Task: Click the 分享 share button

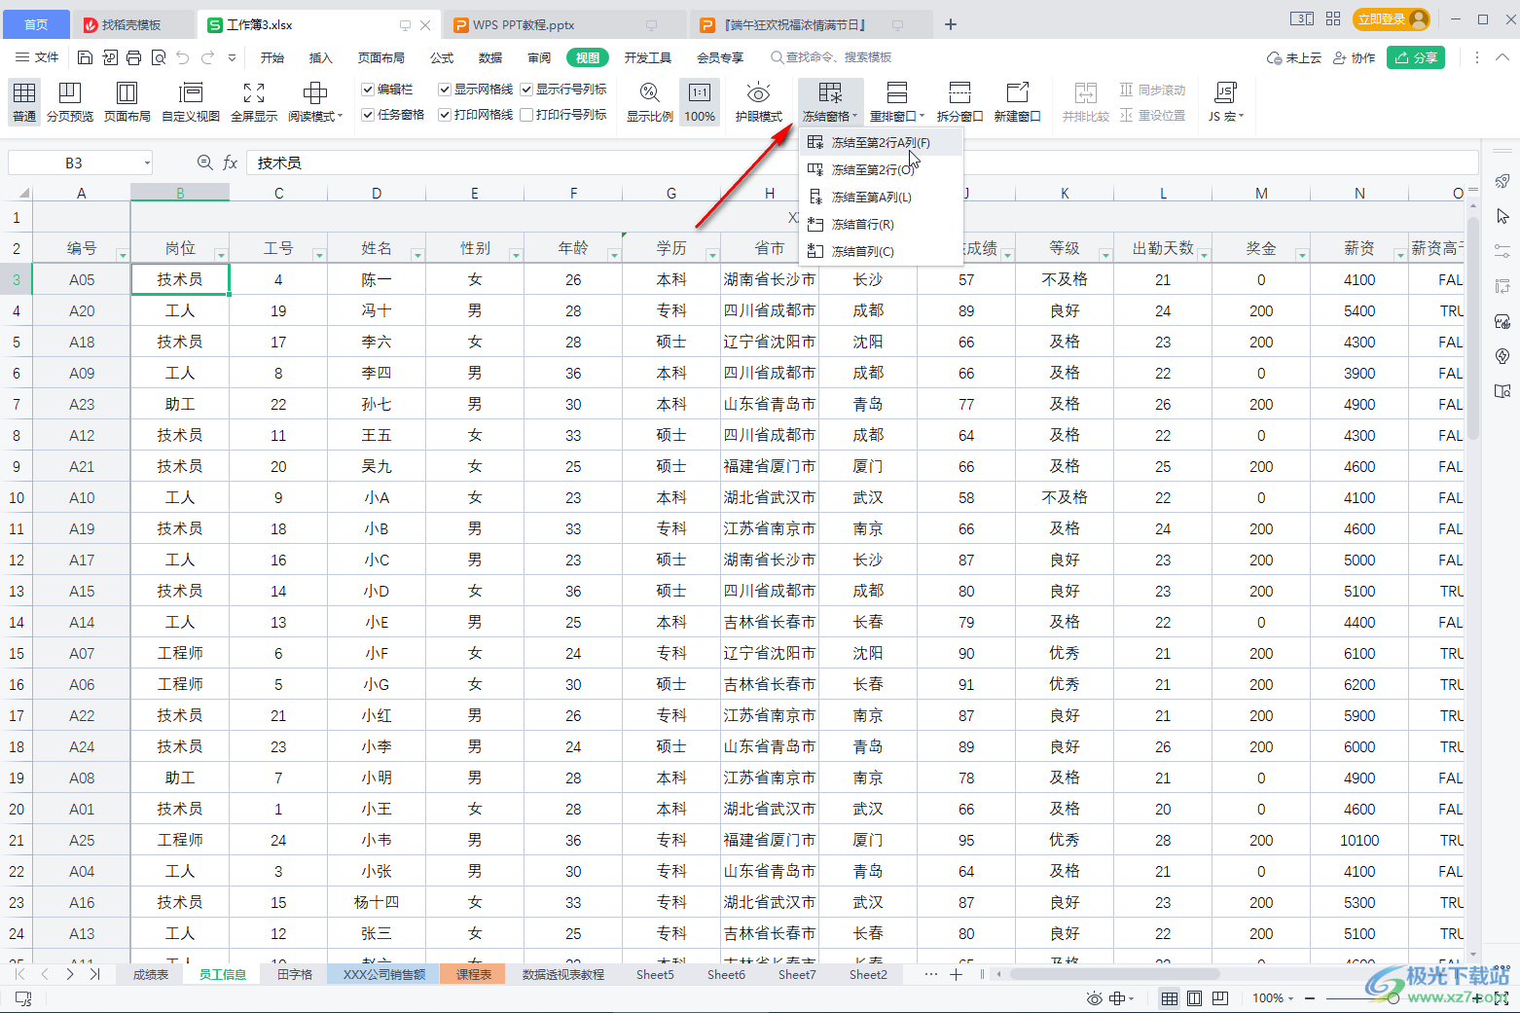Action: [1416, 57]
